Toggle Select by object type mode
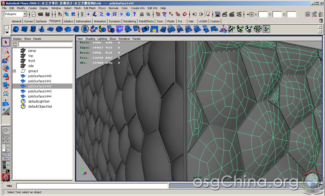 click(67, 14)
